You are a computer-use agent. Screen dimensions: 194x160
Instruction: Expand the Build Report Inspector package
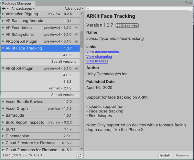(3, 122)
